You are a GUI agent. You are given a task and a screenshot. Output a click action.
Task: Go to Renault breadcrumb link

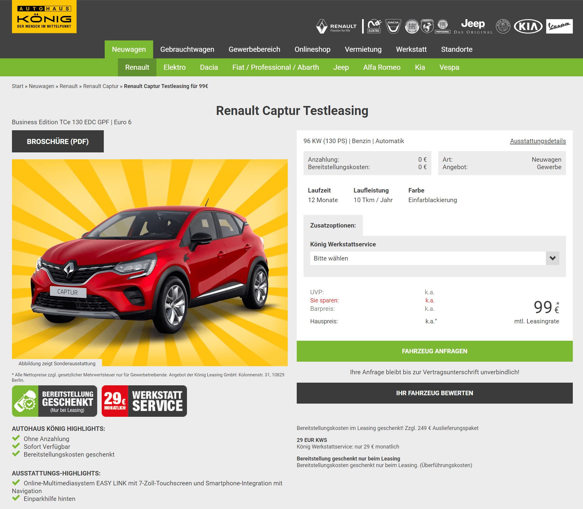[x=69, y=86]
